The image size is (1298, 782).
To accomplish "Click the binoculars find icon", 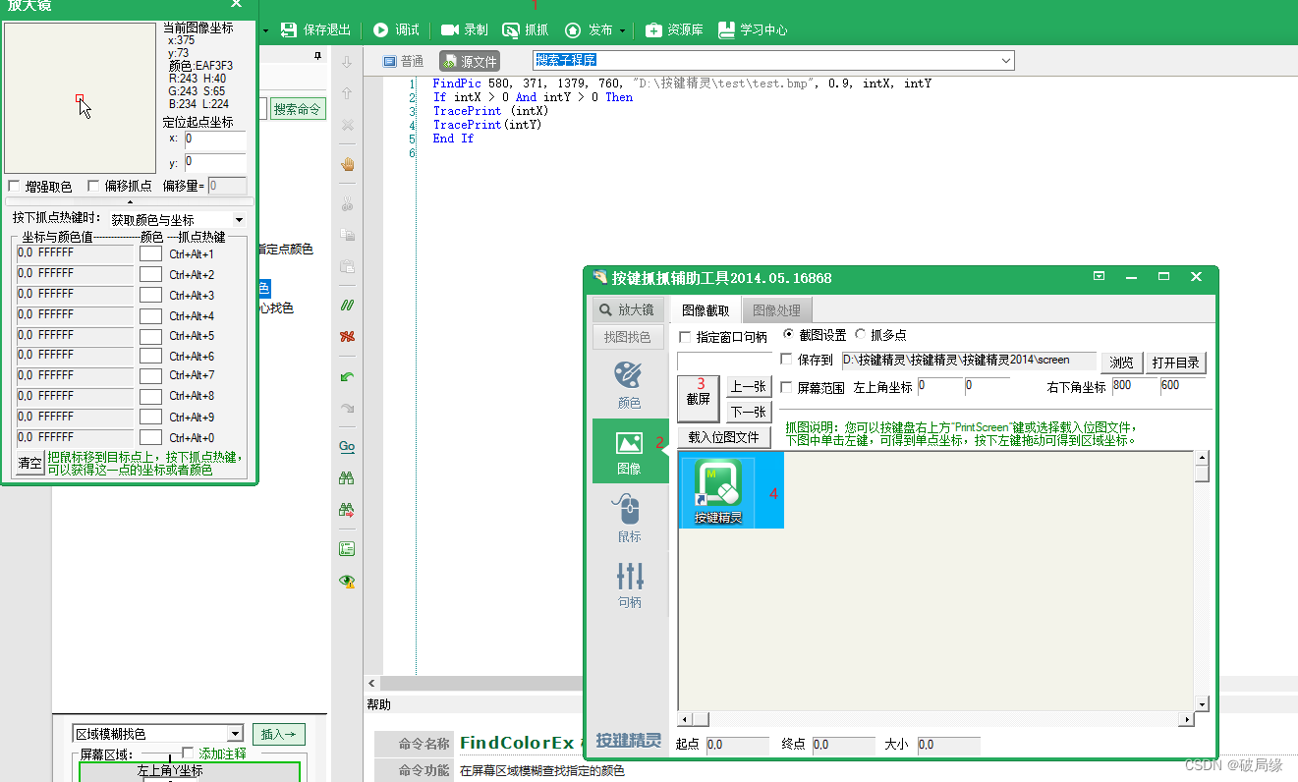I will 347,478.
